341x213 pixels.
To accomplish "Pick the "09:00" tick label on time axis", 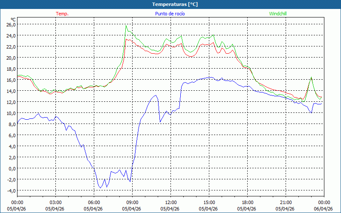I will [x=132, y=202].
